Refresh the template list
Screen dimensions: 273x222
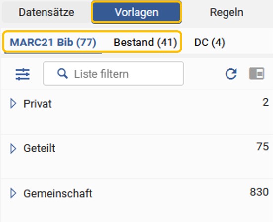(231, 74)
